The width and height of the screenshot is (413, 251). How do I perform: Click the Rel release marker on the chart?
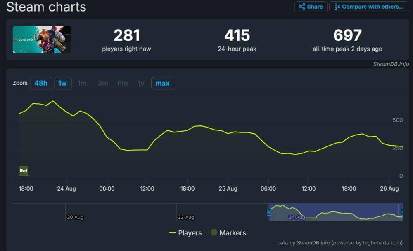[23, 170]
